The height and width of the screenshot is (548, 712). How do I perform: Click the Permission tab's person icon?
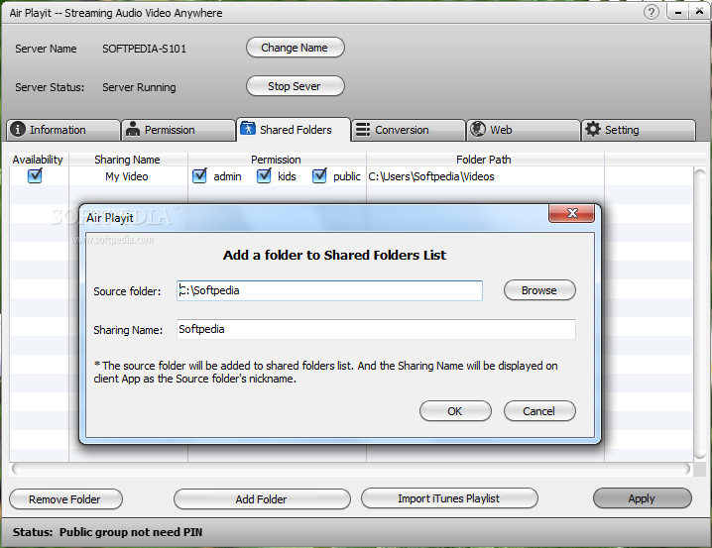point(133,129)
